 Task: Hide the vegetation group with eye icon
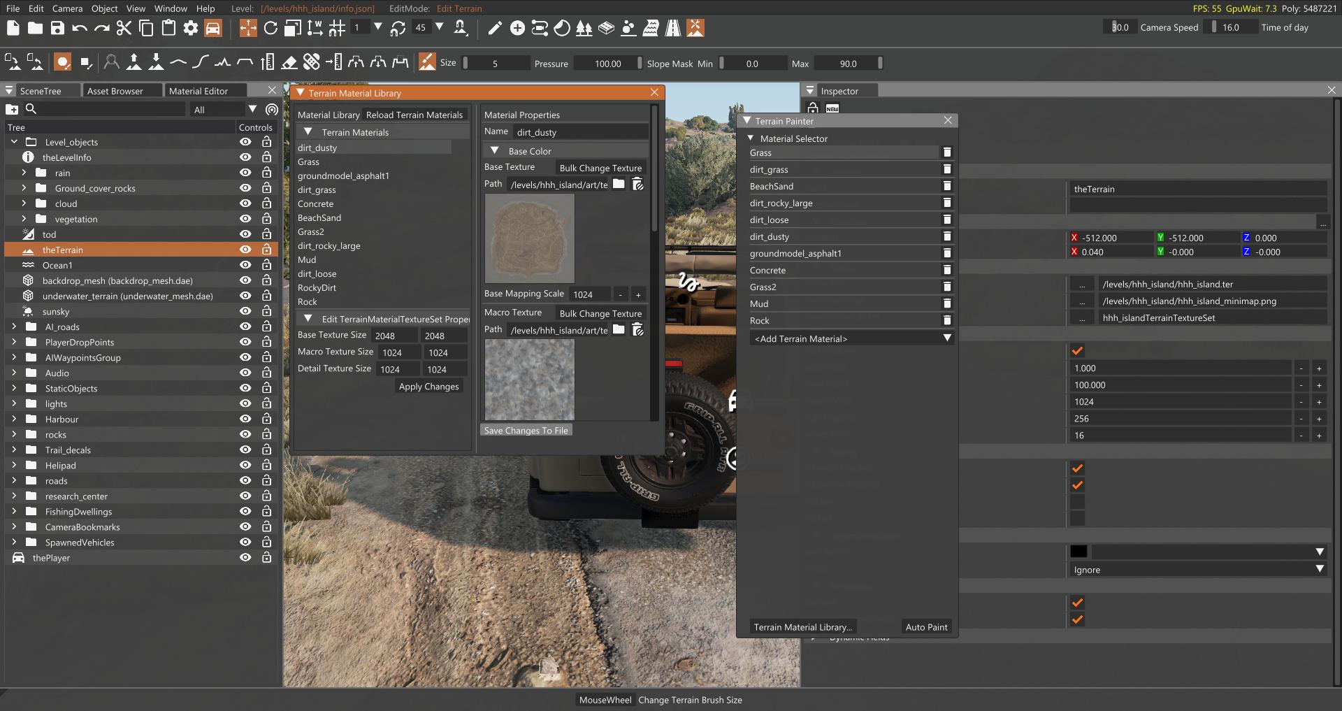click(x=245, y=219)
